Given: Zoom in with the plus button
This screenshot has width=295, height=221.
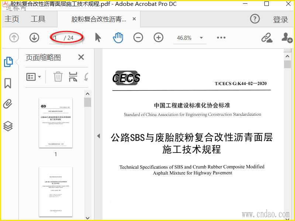Looking at the screenshot, I should click(x=159, y=38).
